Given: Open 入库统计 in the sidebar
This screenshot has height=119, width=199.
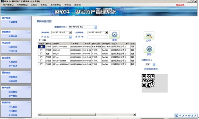Looking at the screenshot, I should pos(13,62).
